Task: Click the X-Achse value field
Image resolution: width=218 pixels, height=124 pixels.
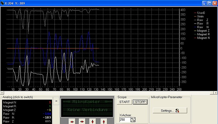Action: pyautogui.click(x=125, y=120)
